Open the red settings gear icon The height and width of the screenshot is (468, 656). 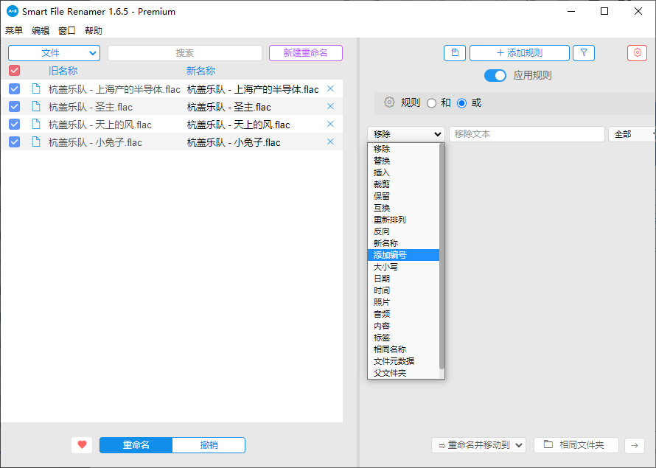click(x=637, y=52)
